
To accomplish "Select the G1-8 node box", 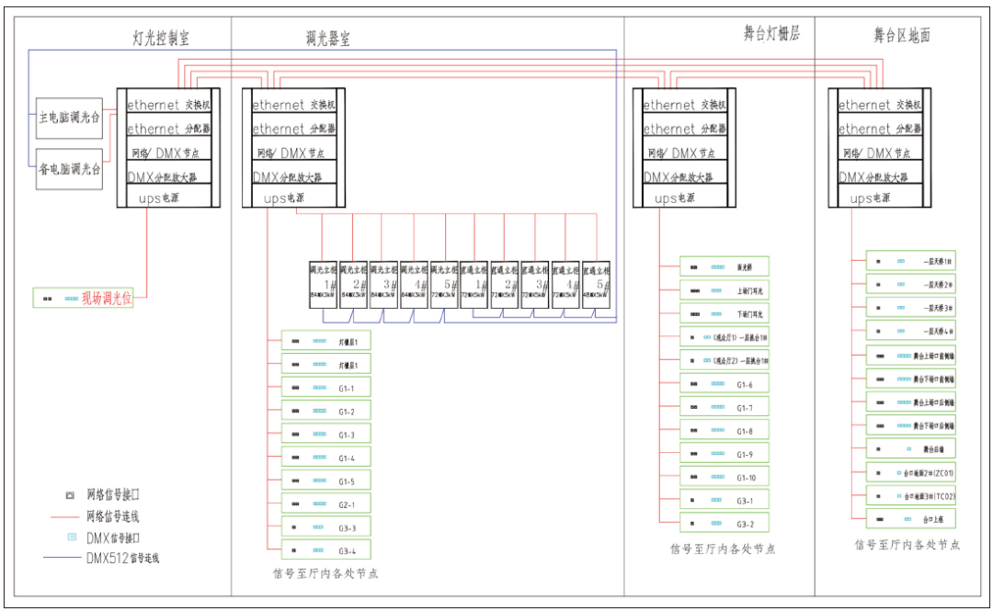I will [x=725, y=431].
